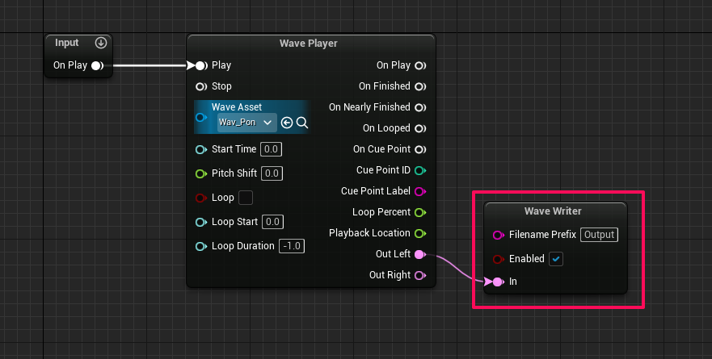This screenshot has height=359, width=712.
Task: Click the Loop Duration label text
Action: [x=243, y=246]
